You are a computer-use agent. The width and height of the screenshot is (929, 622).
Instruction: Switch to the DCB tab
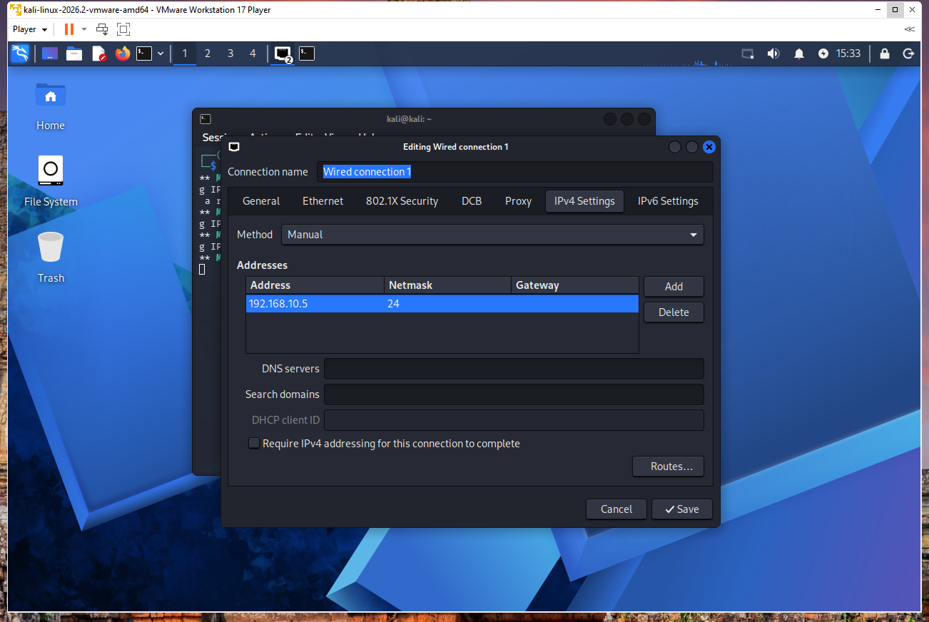click(472, 201)
